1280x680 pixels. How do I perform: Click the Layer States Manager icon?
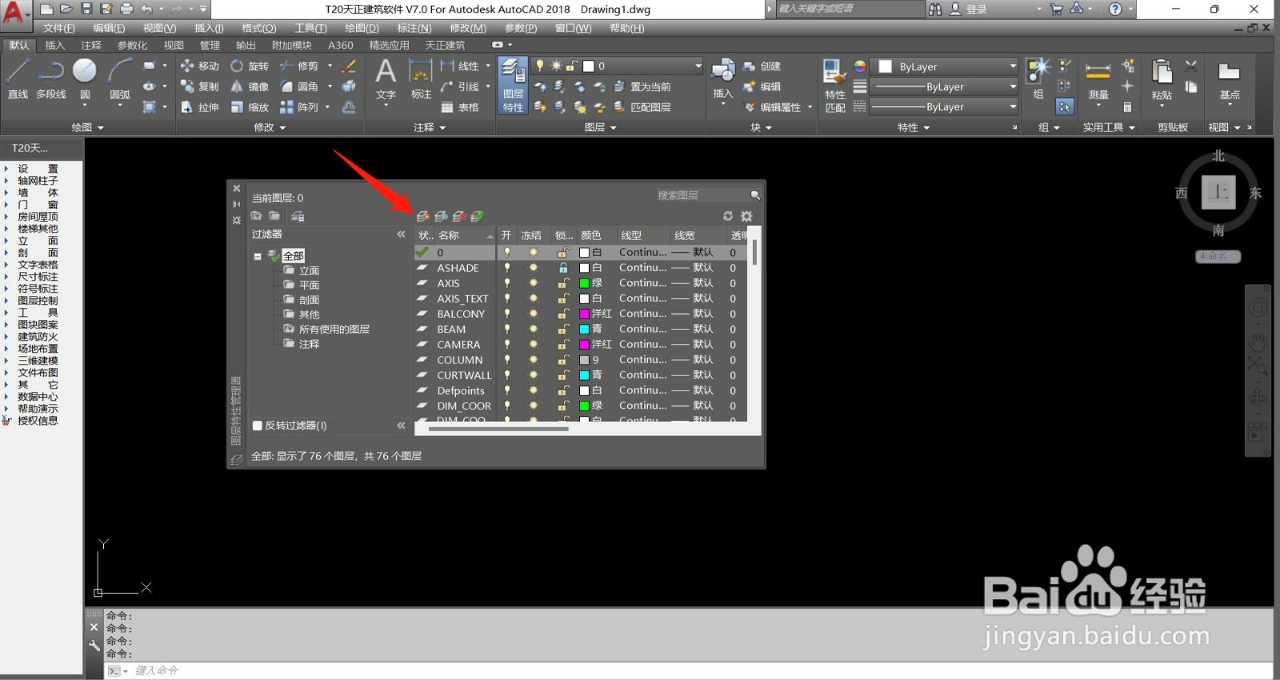pos(298,216)
